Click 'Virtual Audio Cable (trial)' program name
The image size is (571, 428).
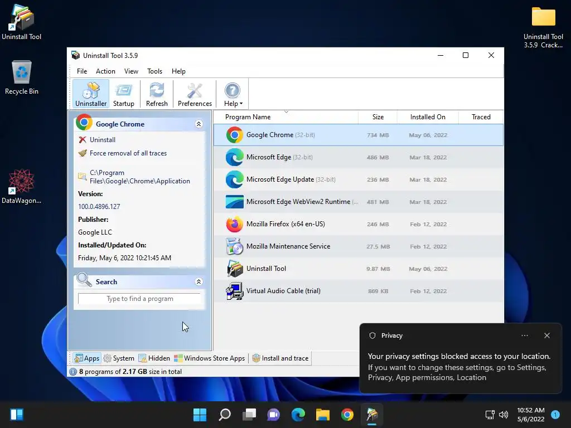click(x=283, y=291)
